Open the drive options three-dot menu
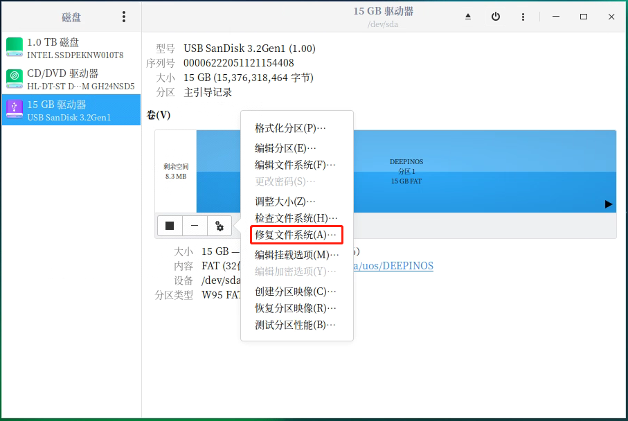 [523, 17]
